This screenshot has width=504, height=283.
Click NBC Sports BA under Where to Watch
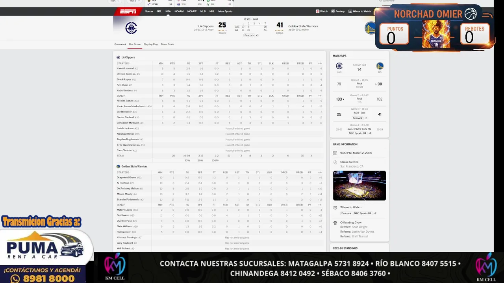tap(363, 213)
